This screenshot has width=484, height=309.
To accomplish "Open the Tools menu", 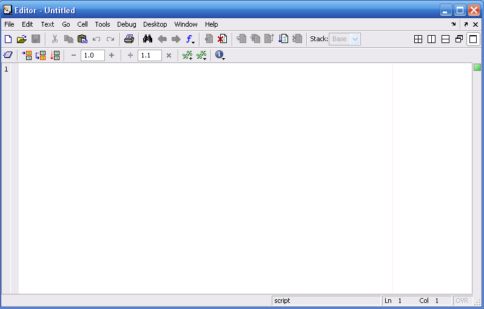I will (103, 24).
